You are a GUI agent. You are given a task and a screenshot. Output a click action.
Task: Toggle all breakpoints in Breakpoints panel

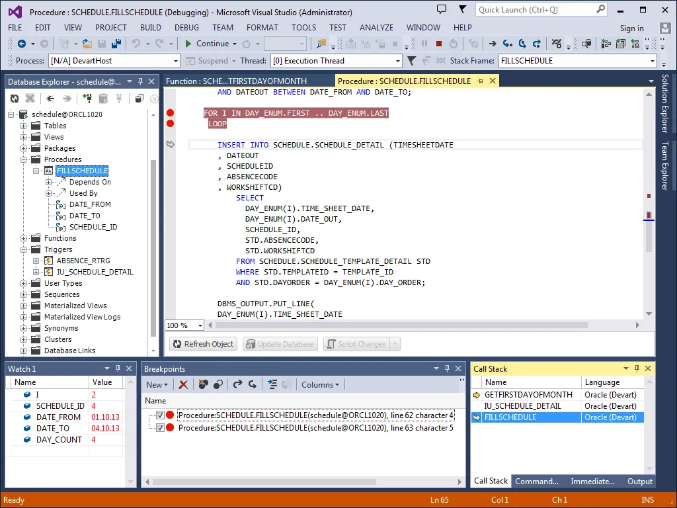(x=218, y=384)
